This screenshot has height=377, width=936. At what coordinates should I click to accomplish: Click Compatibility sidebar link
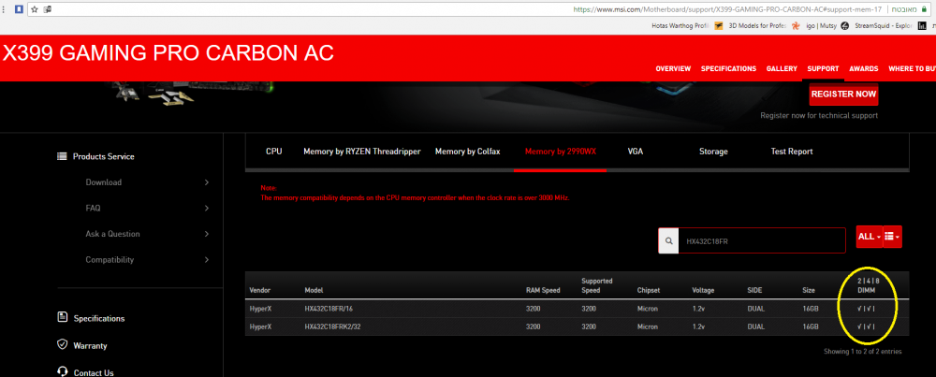pyautogui.click(x=110, y=259)
